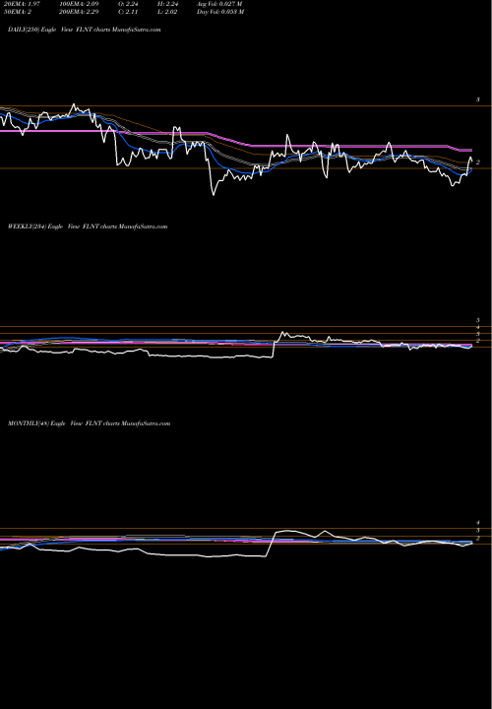Click the close price C: 2.11
This screenshot has width=492, height=709.
[130, 12]
